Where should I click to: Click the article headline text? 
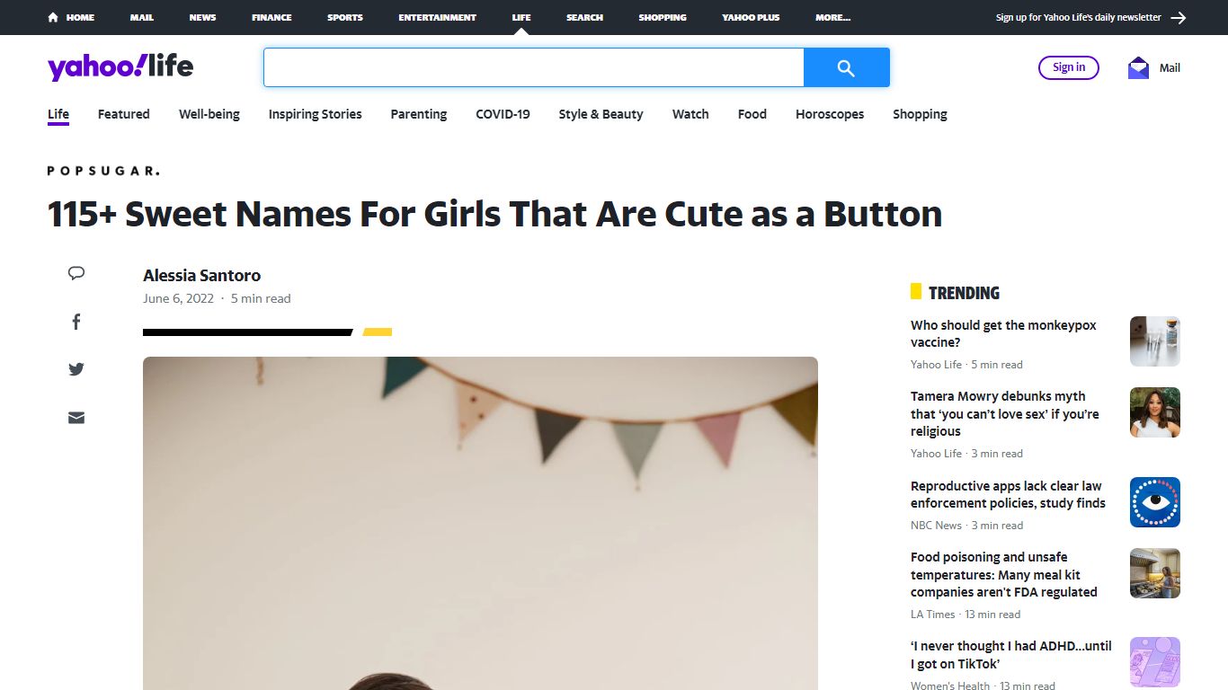coord(494,215)
